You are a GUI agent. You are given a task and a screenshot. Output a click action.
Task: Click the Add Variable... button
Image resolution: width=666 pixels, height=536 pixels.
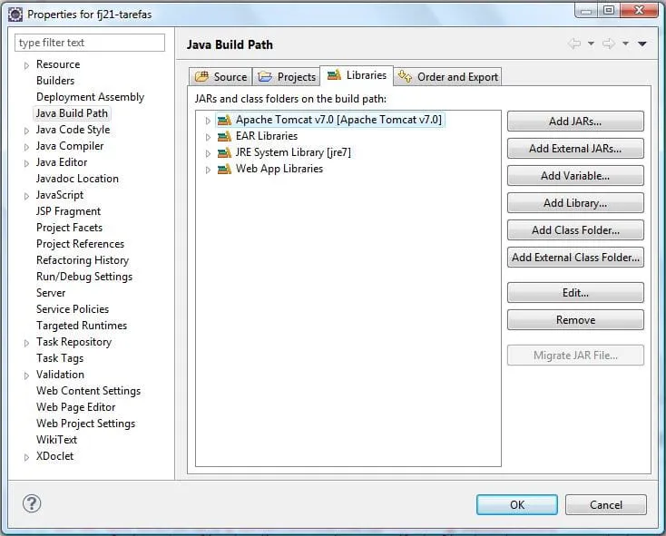(x=575, y=176)
